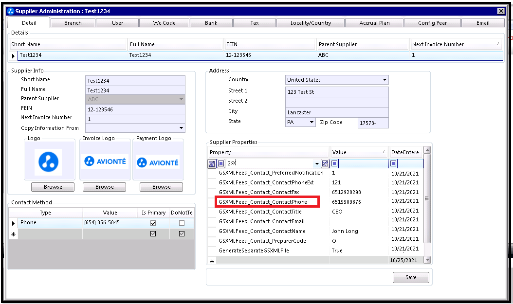Click Browse under Invoice Logo

(104, 187)
